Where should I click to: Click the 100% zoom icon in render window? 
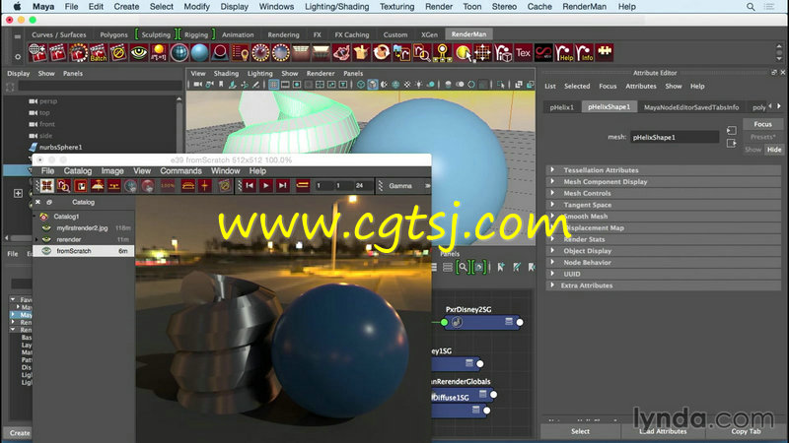point(168,186)
